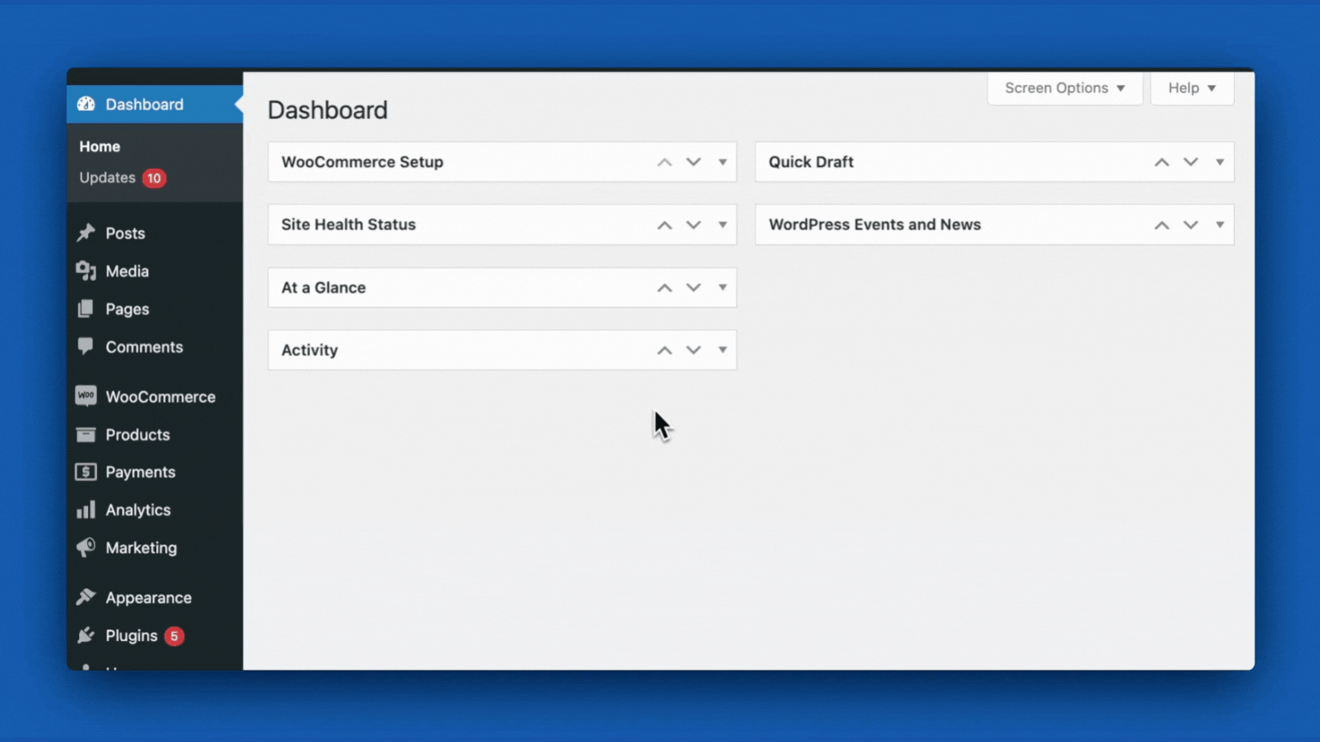Click the Comments speech bubble icon
Viewport: 1320px width, 742px height.
[x=86, y=346]
